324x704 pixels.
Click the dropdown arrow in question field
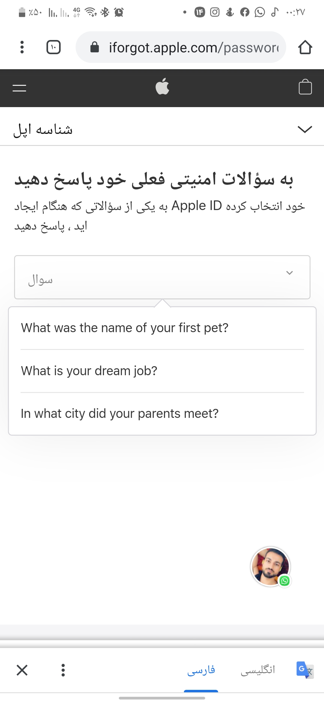pyautogui.click(x=289, y=273)
